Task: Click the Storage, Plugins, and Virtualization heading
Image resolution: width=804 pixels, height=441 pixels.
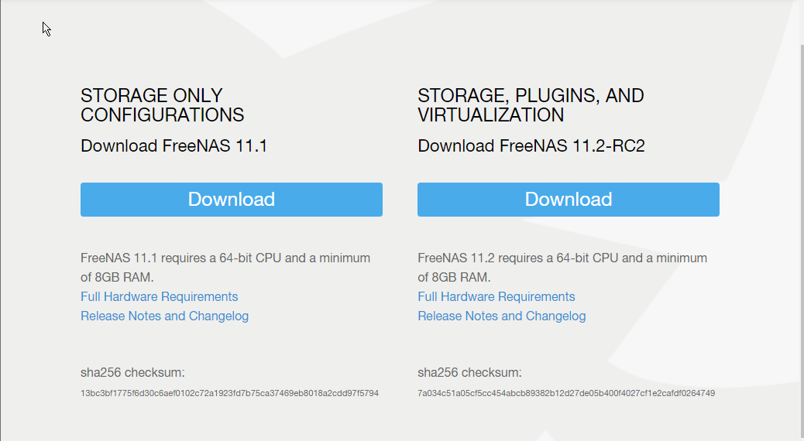Action: [x=531, y=106]
